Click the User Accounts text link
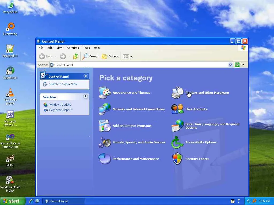274x205 pixels. pos(196,109)
